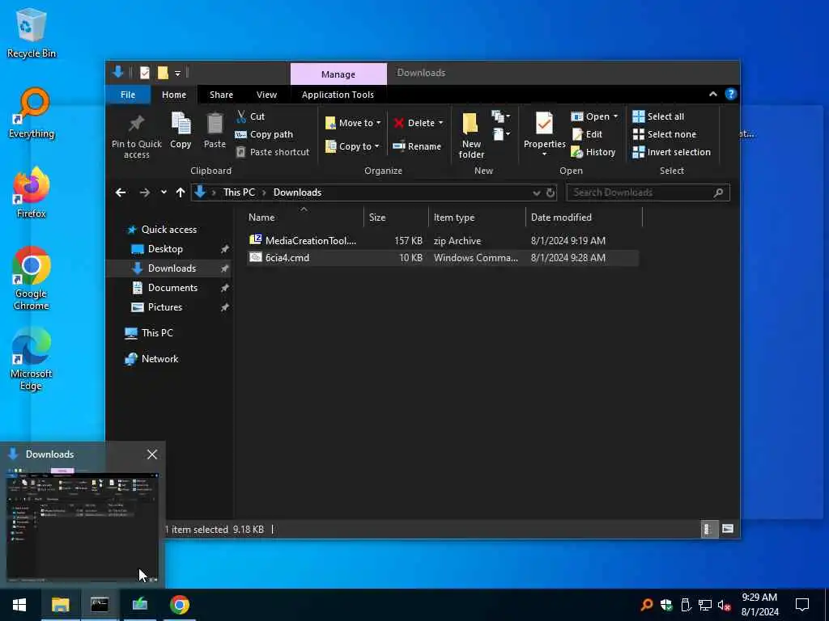Switch to details view in the status bar
Image resolution: width=829 pixels, height=621 pixels.
(708, 529)
